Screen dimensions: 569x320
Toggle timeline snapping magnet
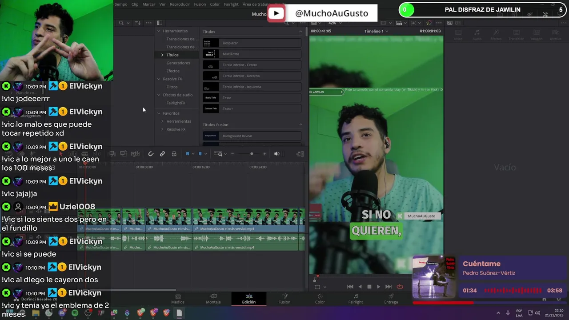coord(151,154)
